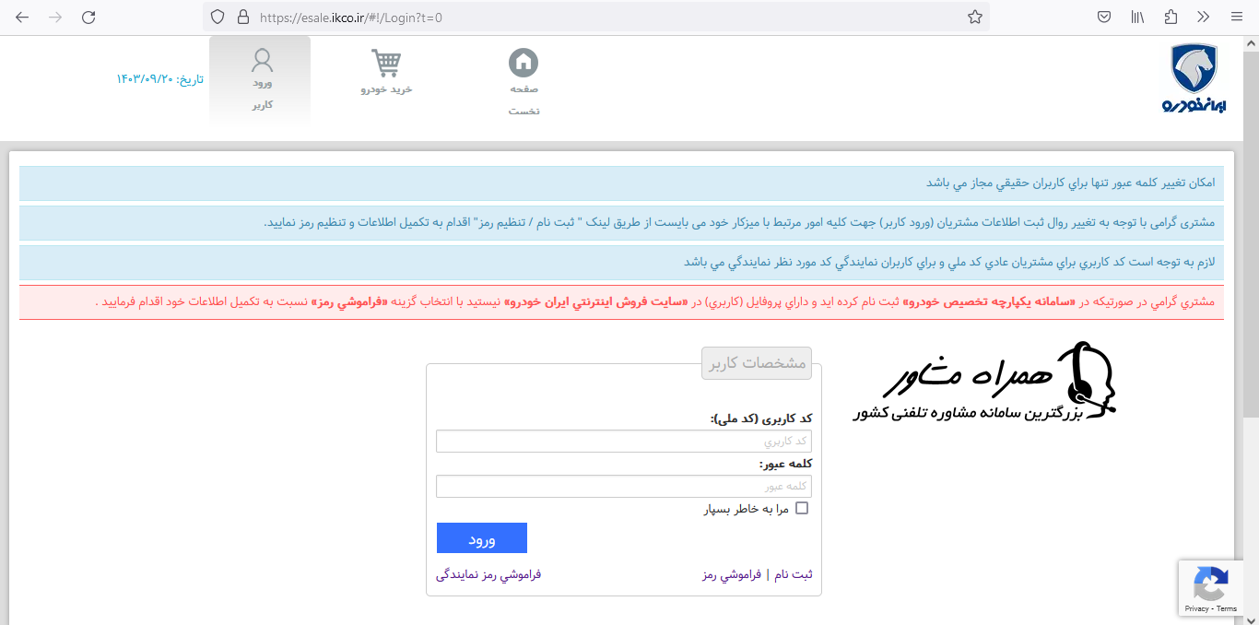Screen dimensions: 1259x625
Task: Open the فراموشي رمز نمايندگی link
Action: (x=488, y=574)
